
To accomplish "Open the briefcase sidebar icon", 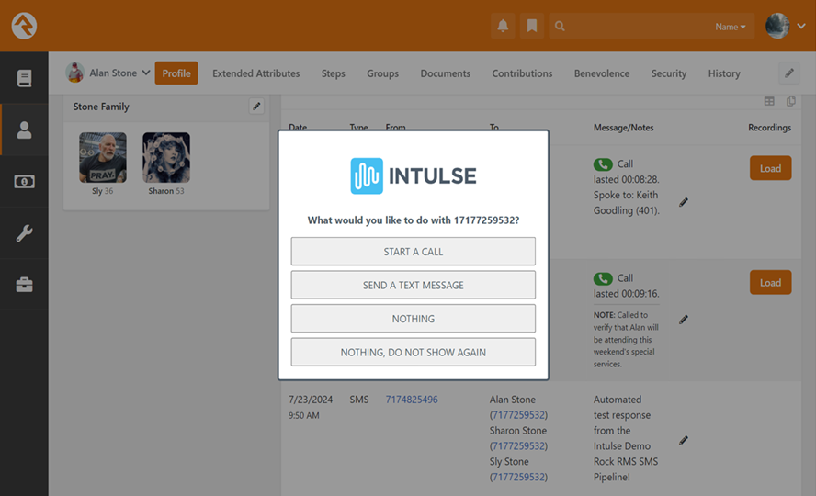I will [x=24, y=285].
